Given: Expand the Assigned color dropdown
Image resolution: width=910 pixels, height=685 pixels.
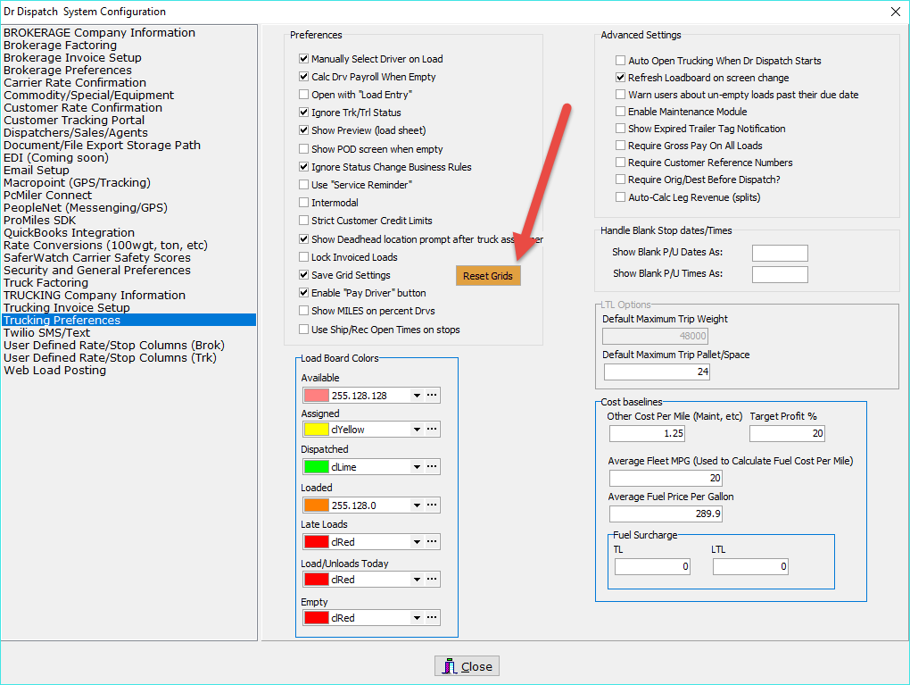Looking at the screenshot, I should [417, 430].
